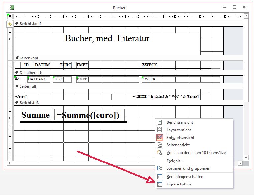This screenshot has width=254, height=195.
Task: Select the SEITE & [Seite] page number field
Action: click(x=156, y=97)
